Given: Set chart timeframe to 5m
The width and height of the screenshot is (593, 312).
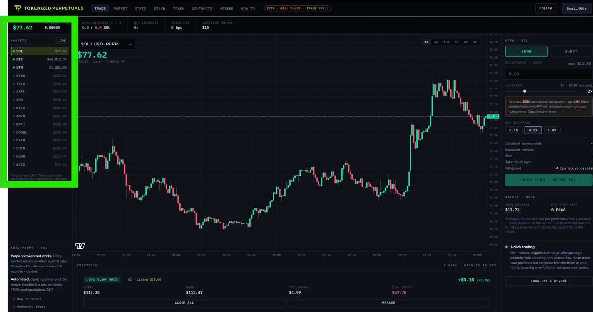Looking at the screenshot, I should click(436, 42).
